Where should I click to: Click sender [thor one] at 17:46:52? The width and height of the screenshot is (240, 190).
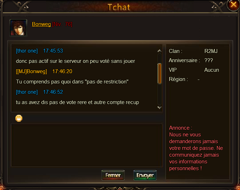(27, 92)
